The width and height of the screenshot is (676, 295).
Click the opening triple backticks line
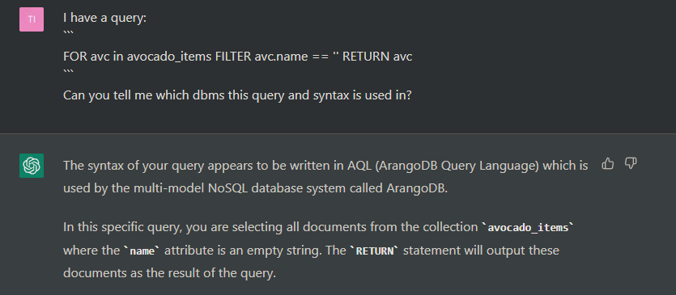(68, 34)
